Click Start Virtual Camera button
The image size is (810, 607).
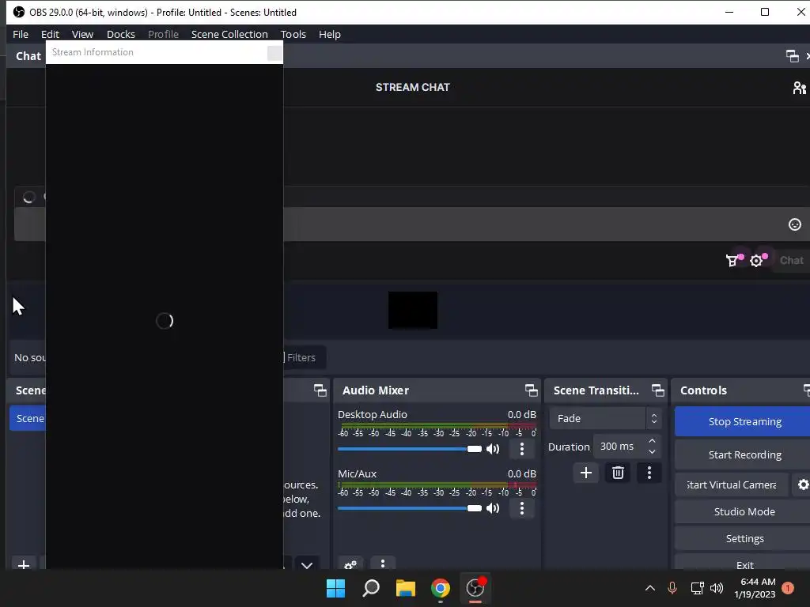731,484
